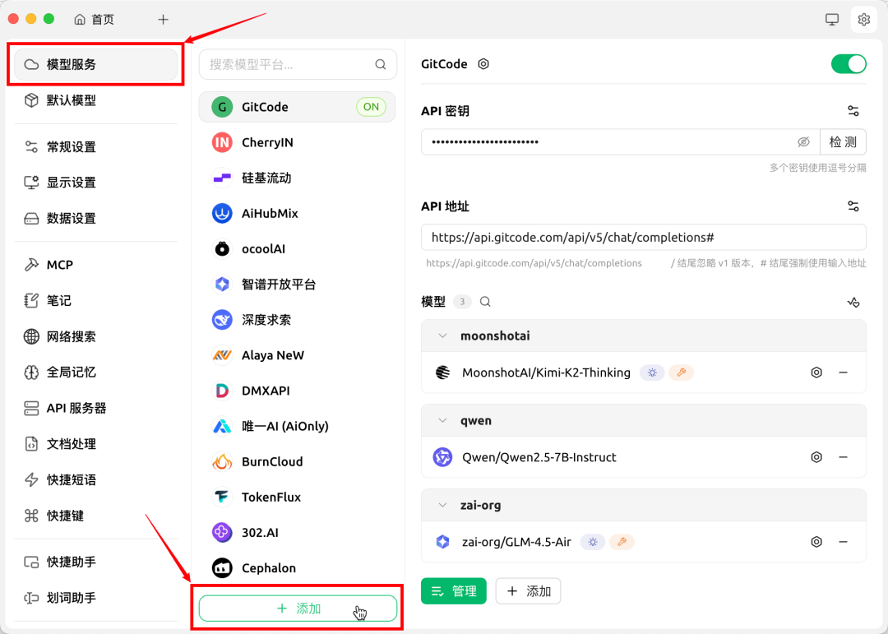Click the API address input field

[x=643, y=238]
